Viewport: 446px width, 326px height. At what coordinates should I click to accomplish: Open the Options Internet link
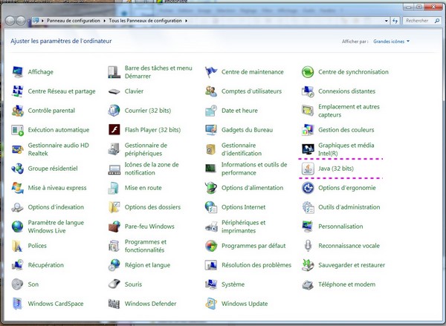244,207
